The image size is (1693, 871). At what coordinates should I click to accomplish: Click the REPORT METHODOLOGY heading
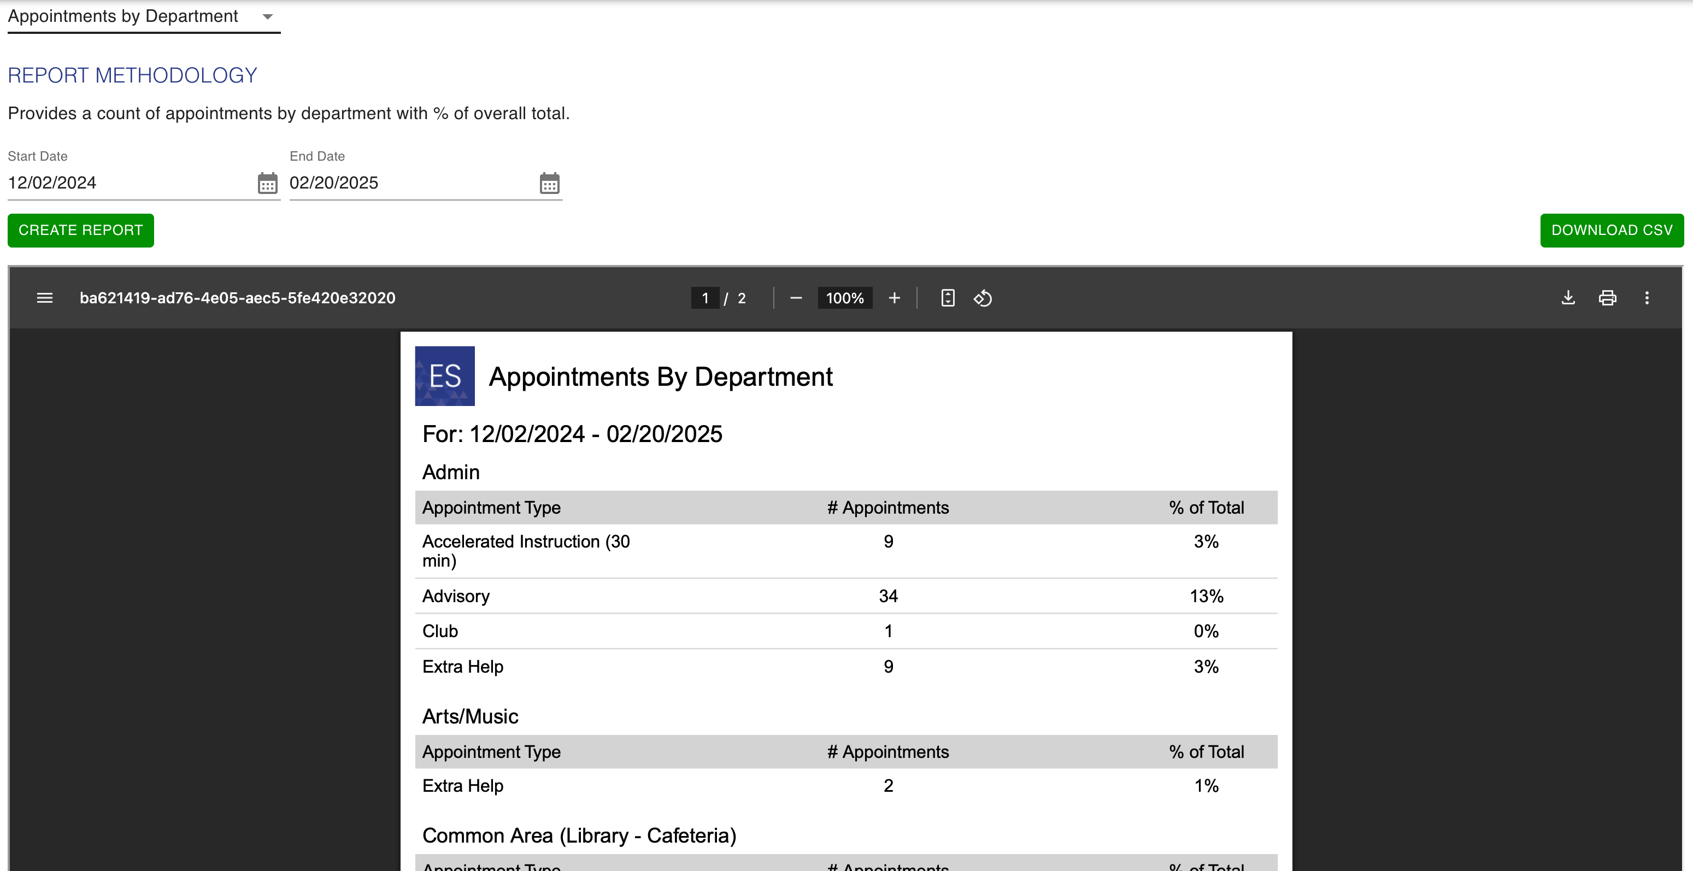point(132,75)
